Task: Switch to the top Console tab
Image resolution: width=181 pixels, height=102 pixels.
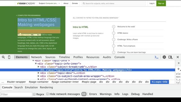Action: [x=120, y=57]
